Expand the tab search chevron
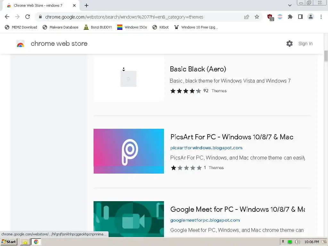 [x=290, y=5]
